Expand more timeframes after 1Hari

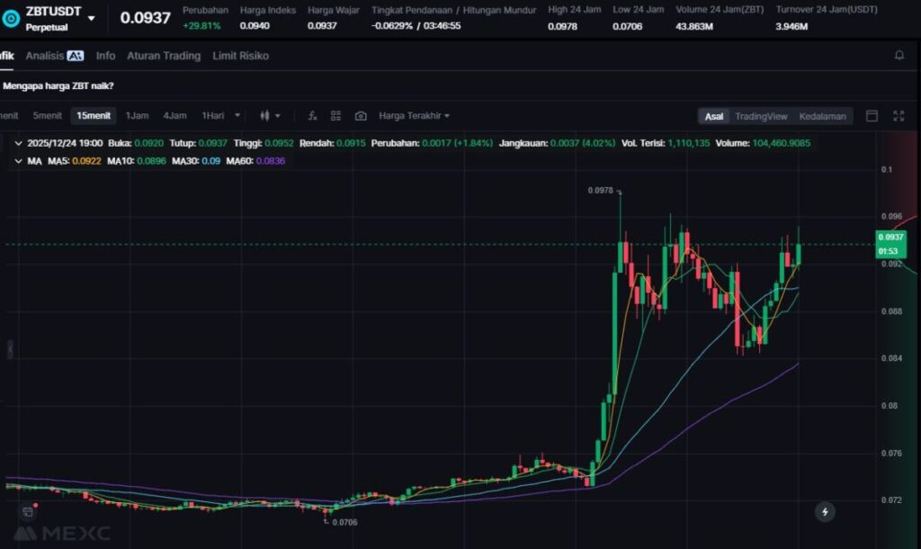[237, 116]
